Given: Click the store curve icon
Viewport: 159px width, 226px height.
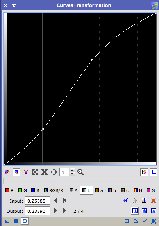Looking at the screenshot, I should [125, 201].
